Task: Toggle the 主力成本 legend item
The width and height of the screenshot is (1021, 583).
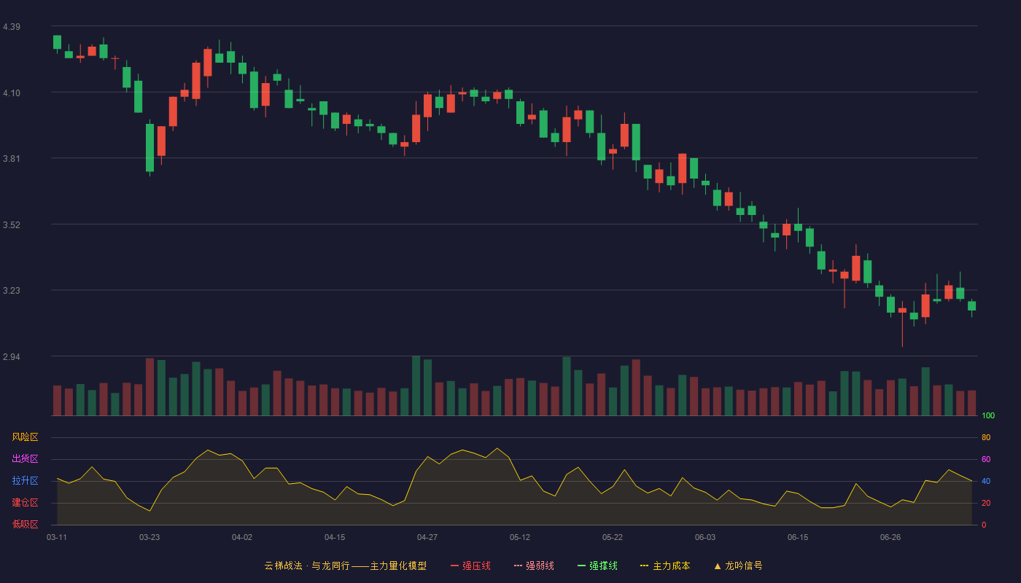Action: point(665,566)
